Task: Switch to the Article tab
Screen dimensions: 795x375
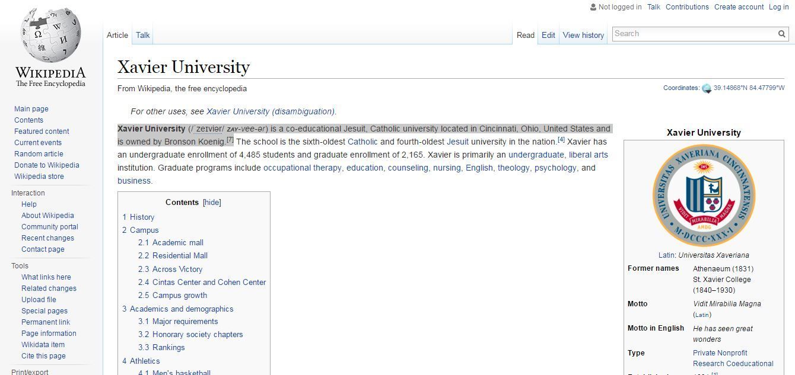Action: pyautogui.click(x=117, y=35)
